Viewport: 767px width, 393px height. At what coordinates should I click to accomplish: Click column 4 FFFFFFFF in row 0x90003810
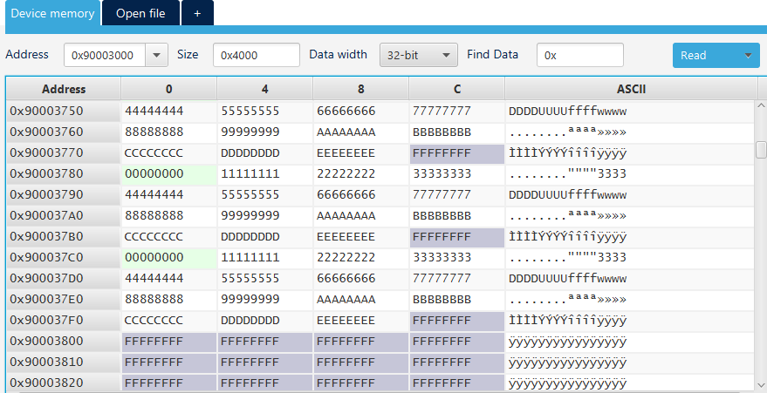tap(264, 363)
